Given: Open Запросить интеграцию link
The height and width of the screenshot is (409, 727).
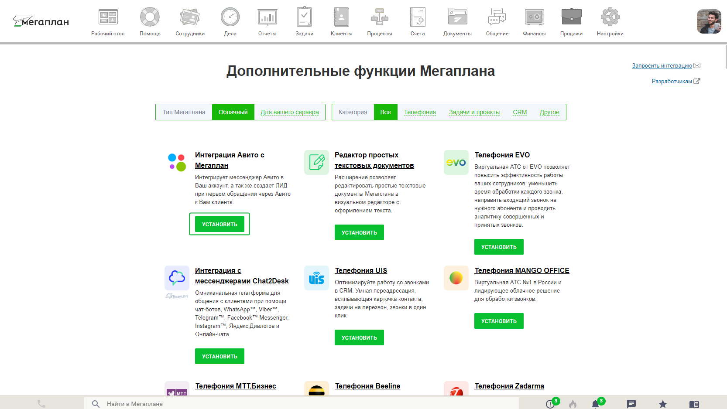Looking at the screenshot, I should [x=662, y=66].
